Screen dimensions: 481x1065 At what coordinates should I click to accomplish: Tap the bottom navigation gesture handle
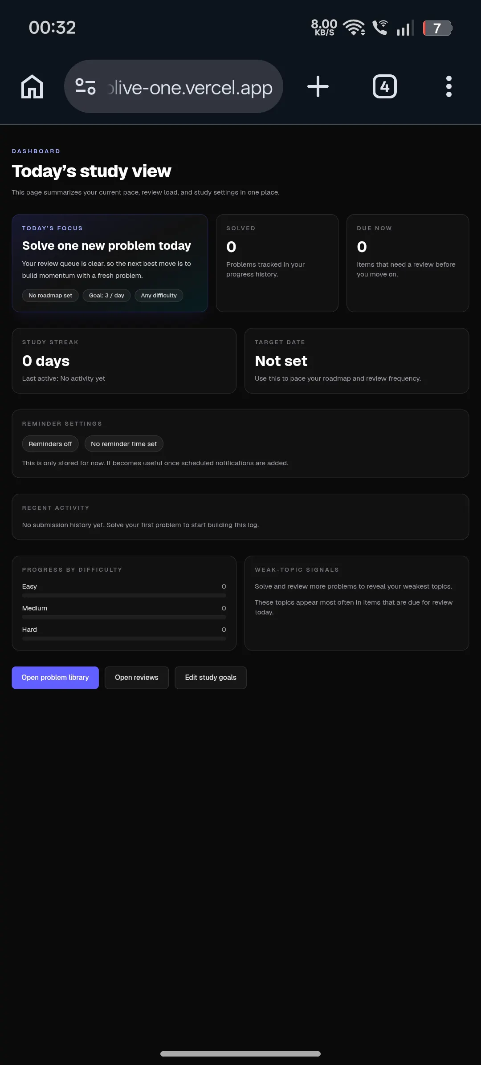pos(240,1053)
